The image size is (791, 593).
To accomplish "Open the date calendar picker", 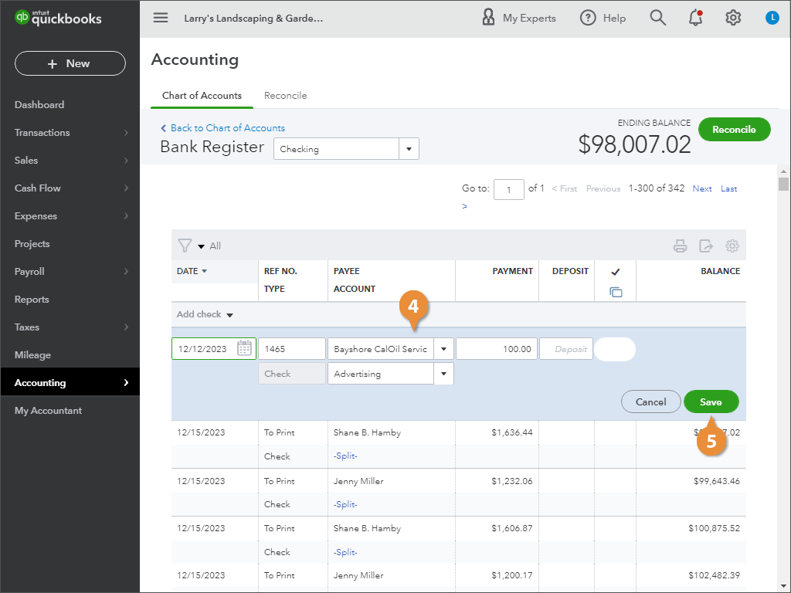I will (244, 349).
